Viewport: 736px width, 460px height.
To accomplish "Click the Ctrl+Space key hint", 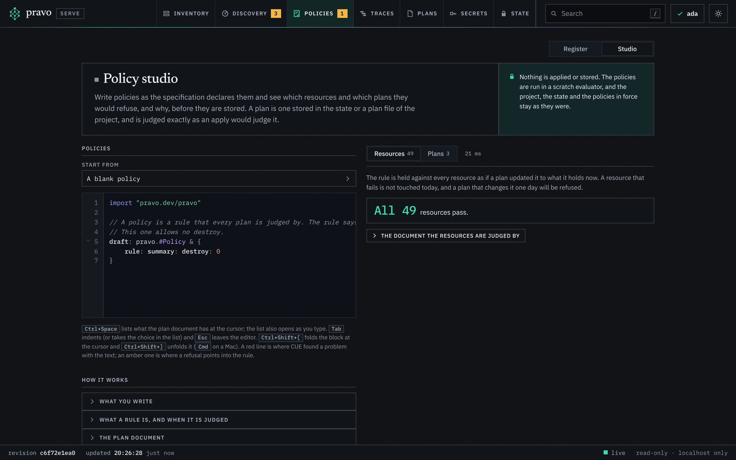I will [101, 329].
